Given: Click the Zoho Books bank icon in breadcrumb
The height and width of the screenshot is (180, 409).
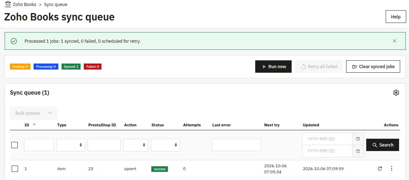Looking at the screenshot, I should tap(8, 4).
